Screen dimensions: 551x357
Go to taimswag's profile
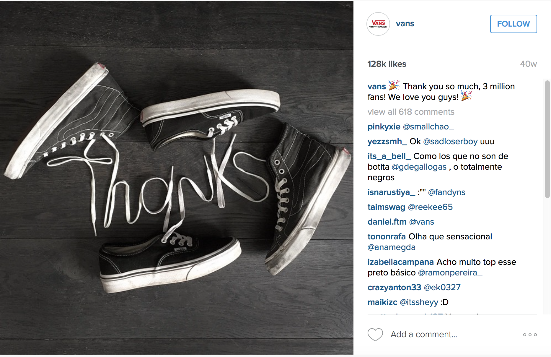pyautogui.click(x=386, y=207)
